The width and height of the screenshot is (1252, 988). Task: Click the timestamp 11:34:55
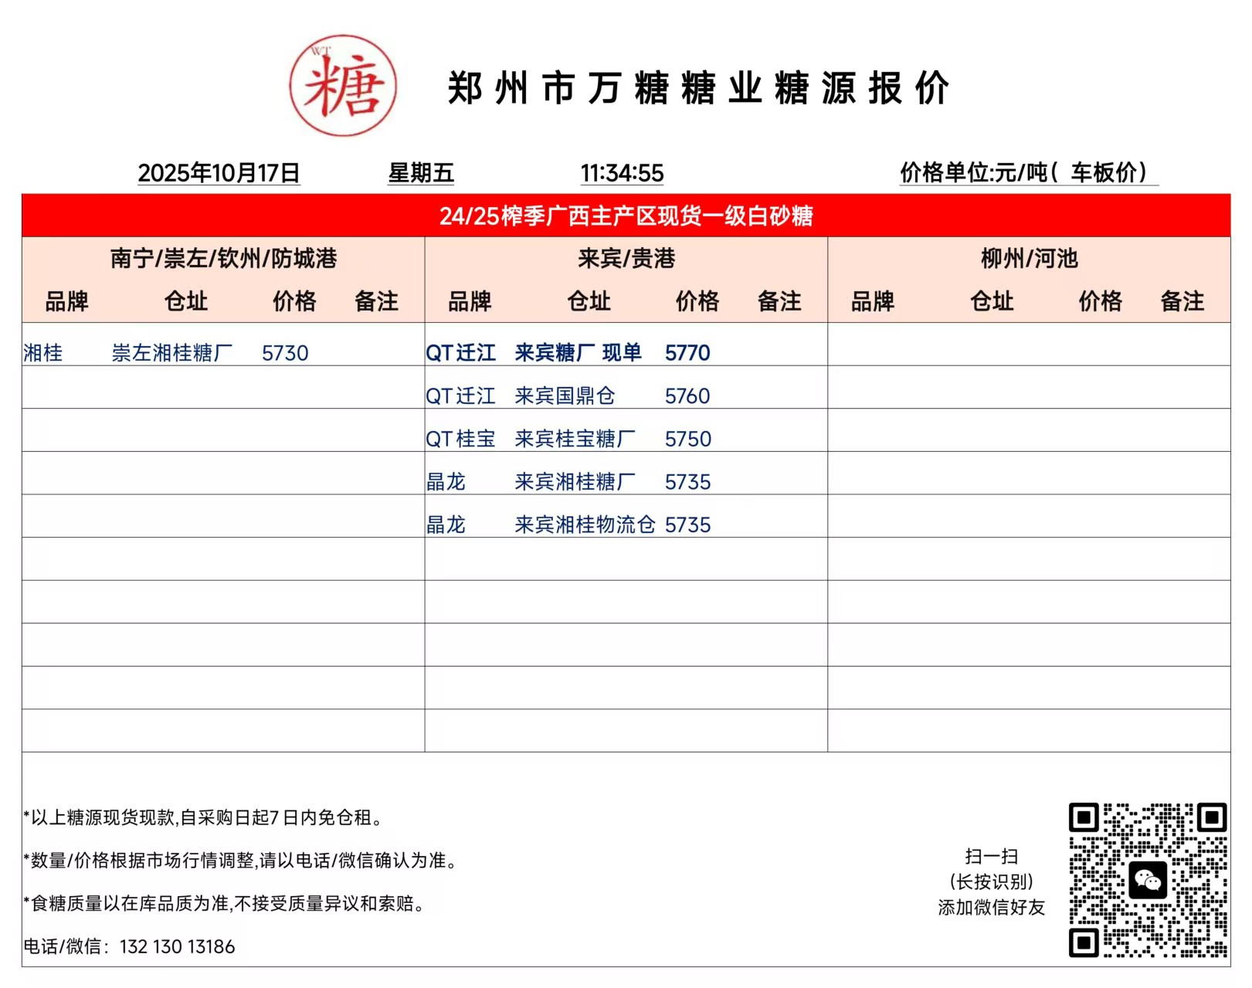(x=622, y=173)
